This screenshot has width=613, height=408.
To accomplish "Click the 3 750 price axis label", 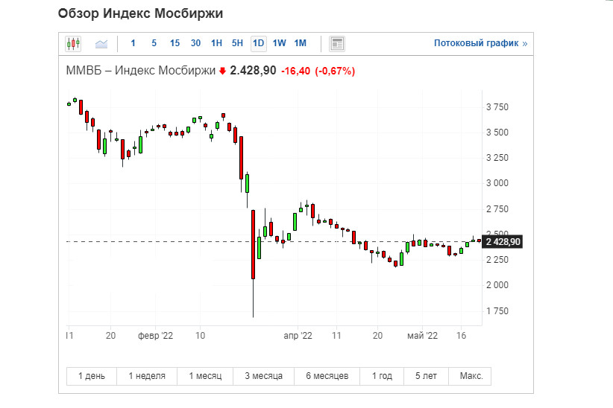I will (497, 107).
